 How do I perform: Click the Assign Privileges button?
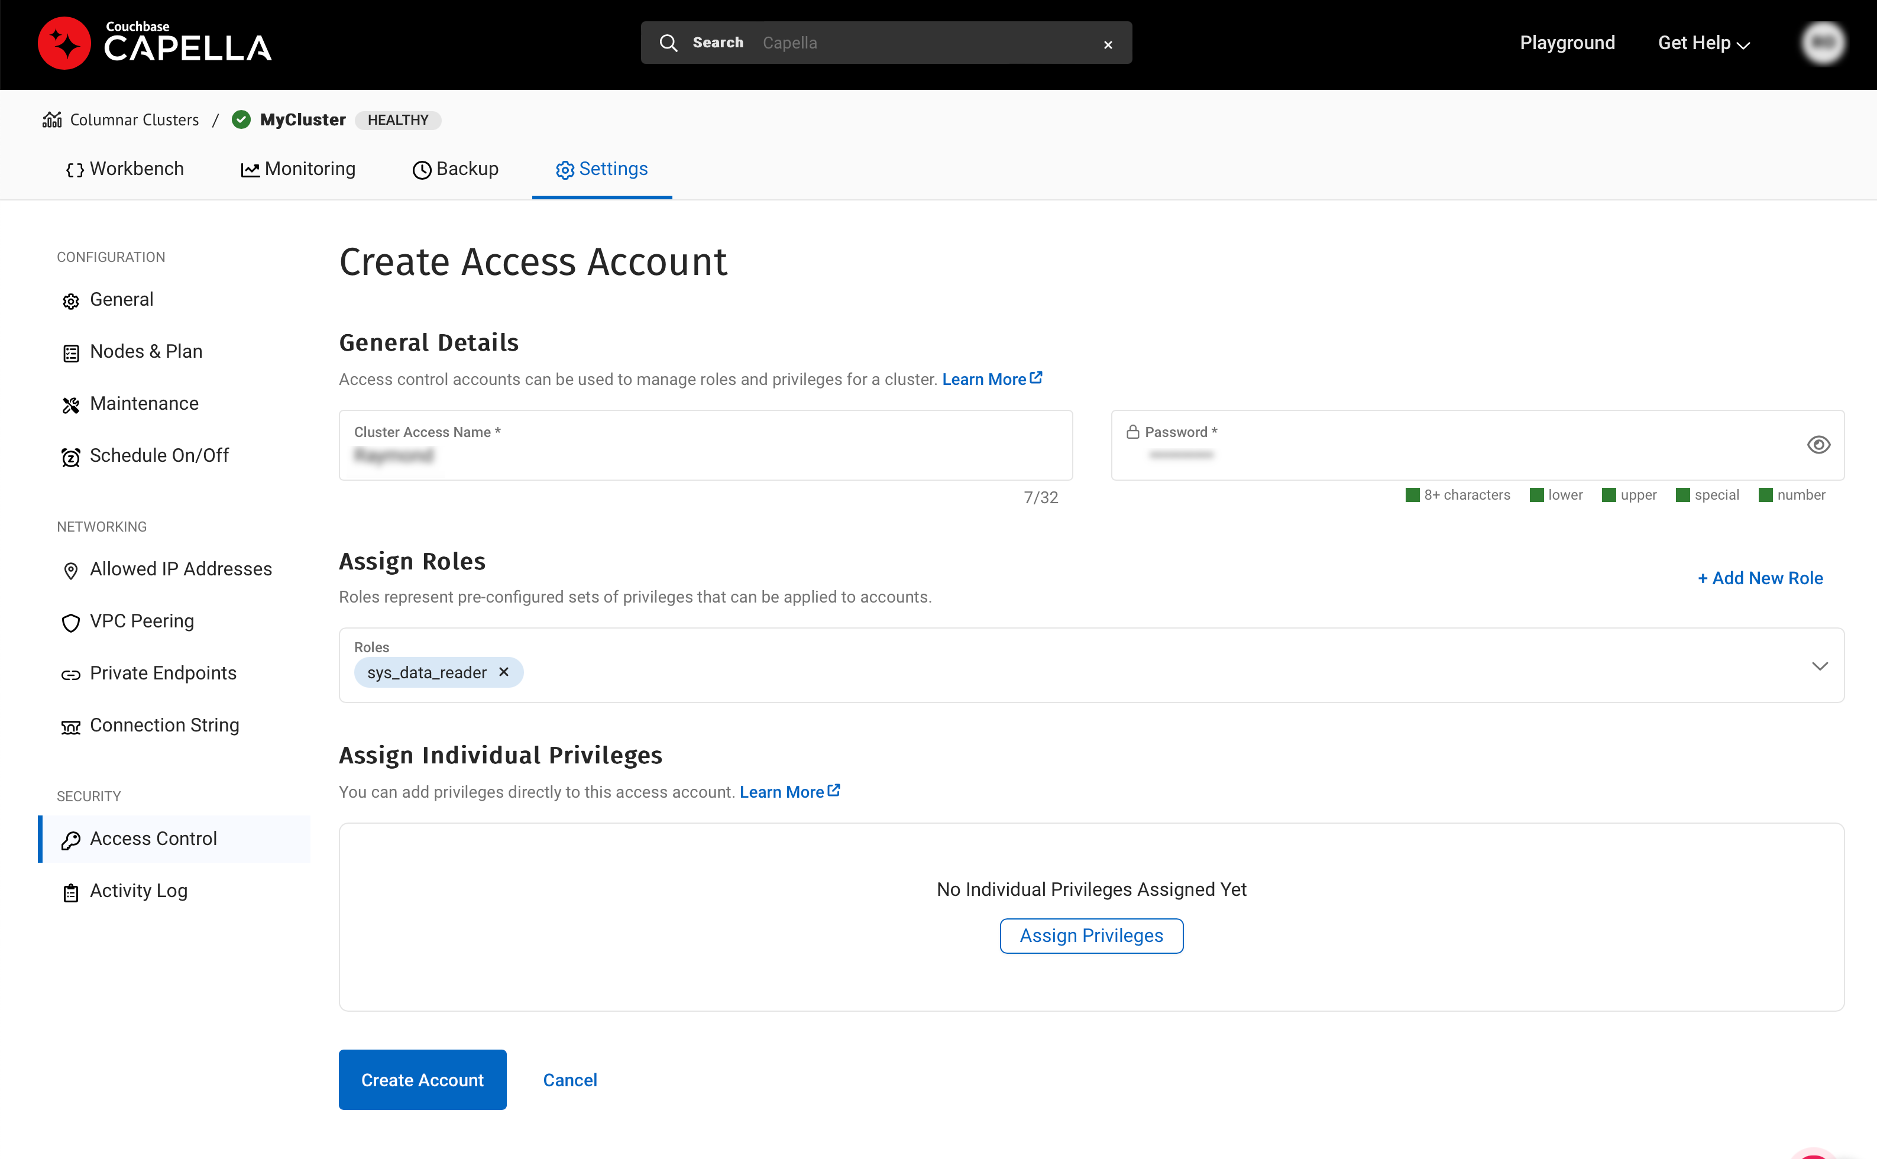(1091, 935)
